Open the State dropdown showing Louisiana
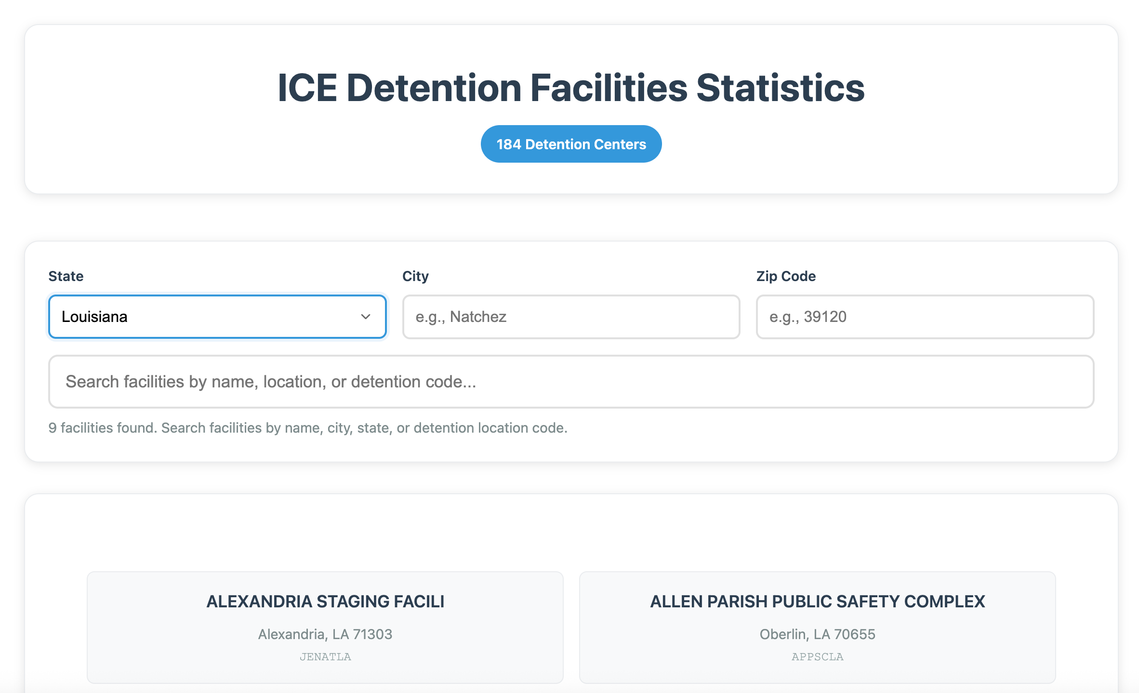The image size is (1139, 693). pyautogui.click(x=217, y=317)
